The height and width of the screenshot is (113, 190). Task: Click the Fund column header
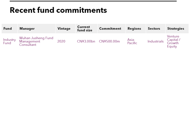coord(7,29)
